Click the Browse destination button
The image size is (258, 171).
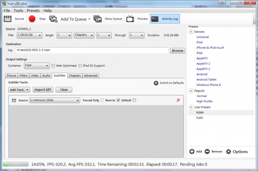pos(177,50)
